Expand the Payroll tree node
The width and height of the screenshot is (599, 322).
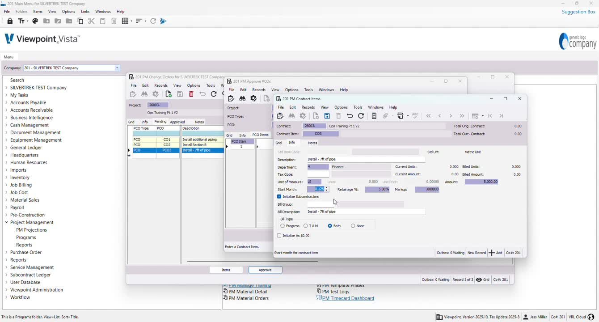tap(6, 208)
